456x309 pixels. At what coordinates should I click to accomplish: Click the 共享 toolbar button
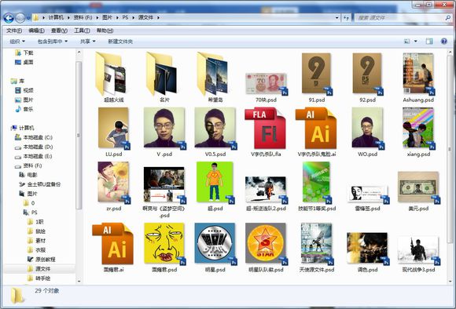click(87, 42)
